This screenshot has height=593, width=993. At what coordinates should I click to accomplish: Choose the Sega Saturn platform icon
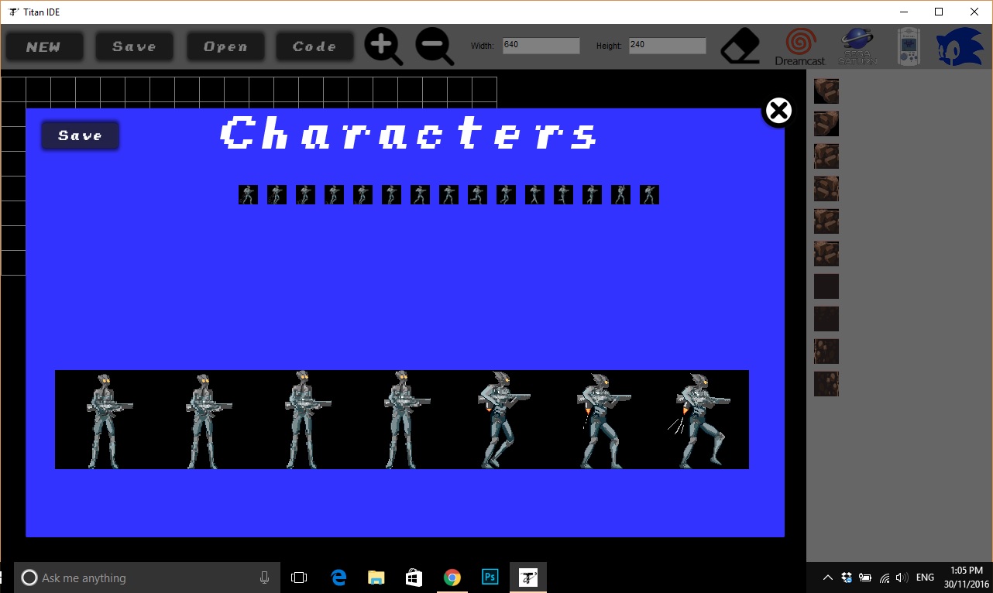point(857,46)
